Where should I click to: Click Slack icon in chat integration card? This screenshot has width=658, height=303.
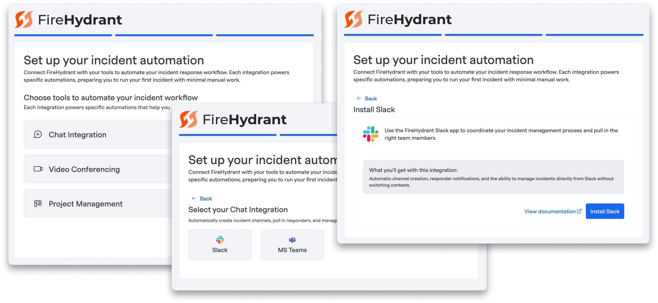tap(220, 240)
